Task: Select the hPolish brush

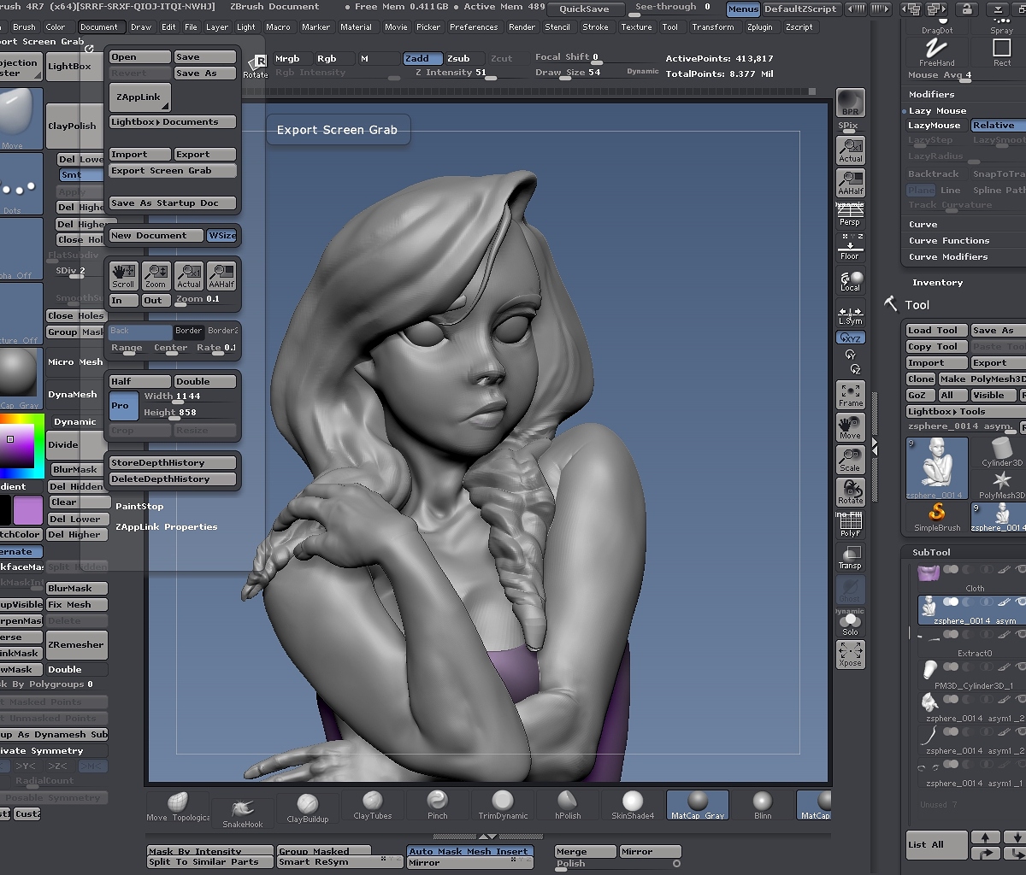Action: click(568, 805)
